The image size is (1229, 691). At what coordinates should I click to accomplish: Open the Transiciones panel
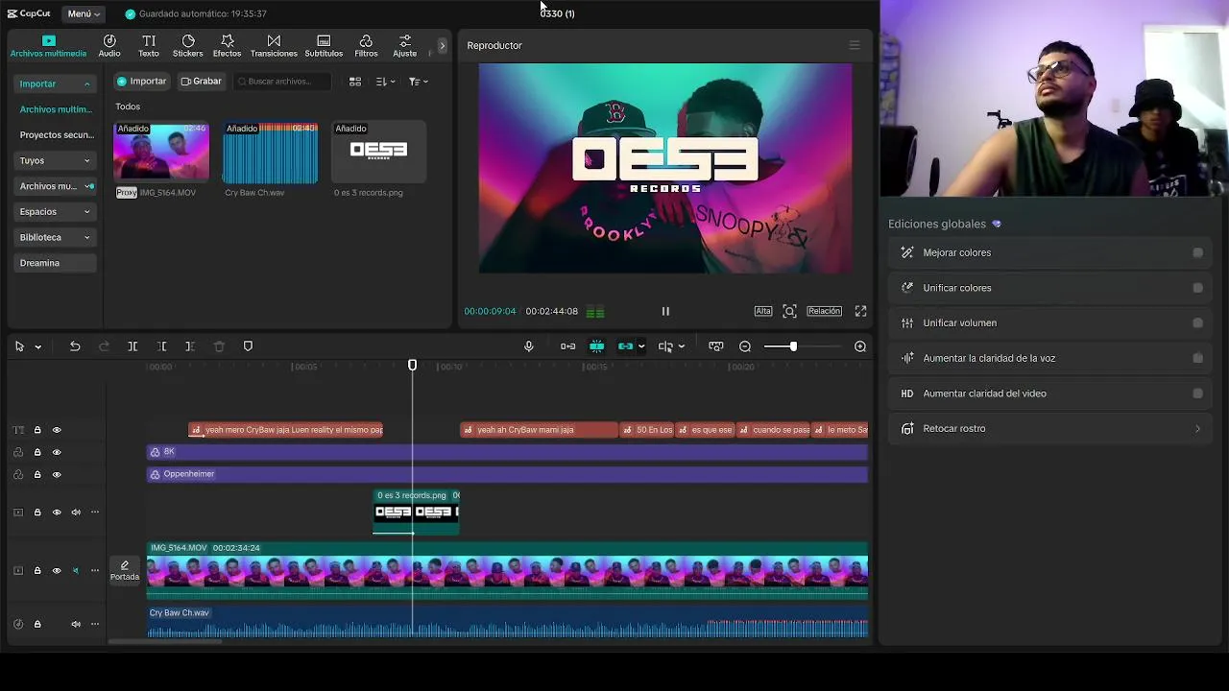coord(274,45)
